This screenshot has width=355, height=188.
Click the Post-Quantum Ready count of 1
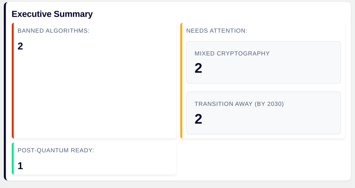click(x=21, y=166)
